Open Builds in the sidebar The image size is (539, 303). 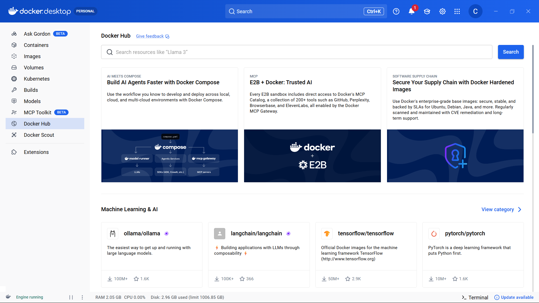pyautogui.click(x=45, y=90)
